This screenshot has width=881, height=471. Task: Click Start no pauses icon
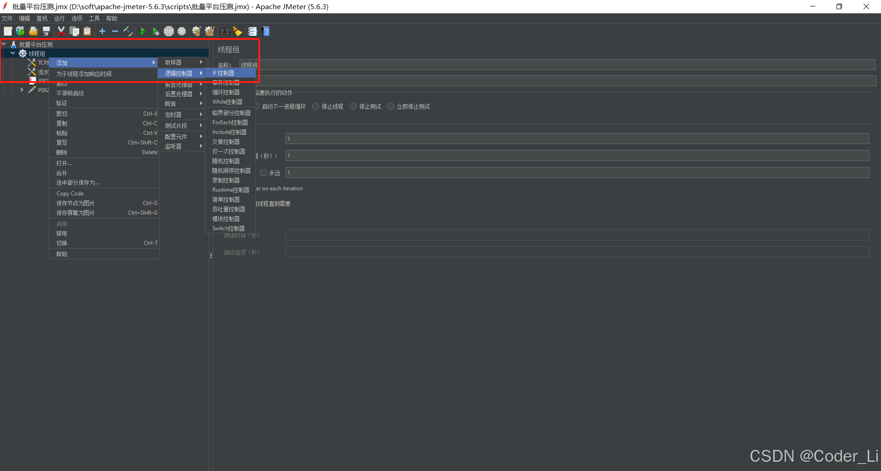point(156,31)
